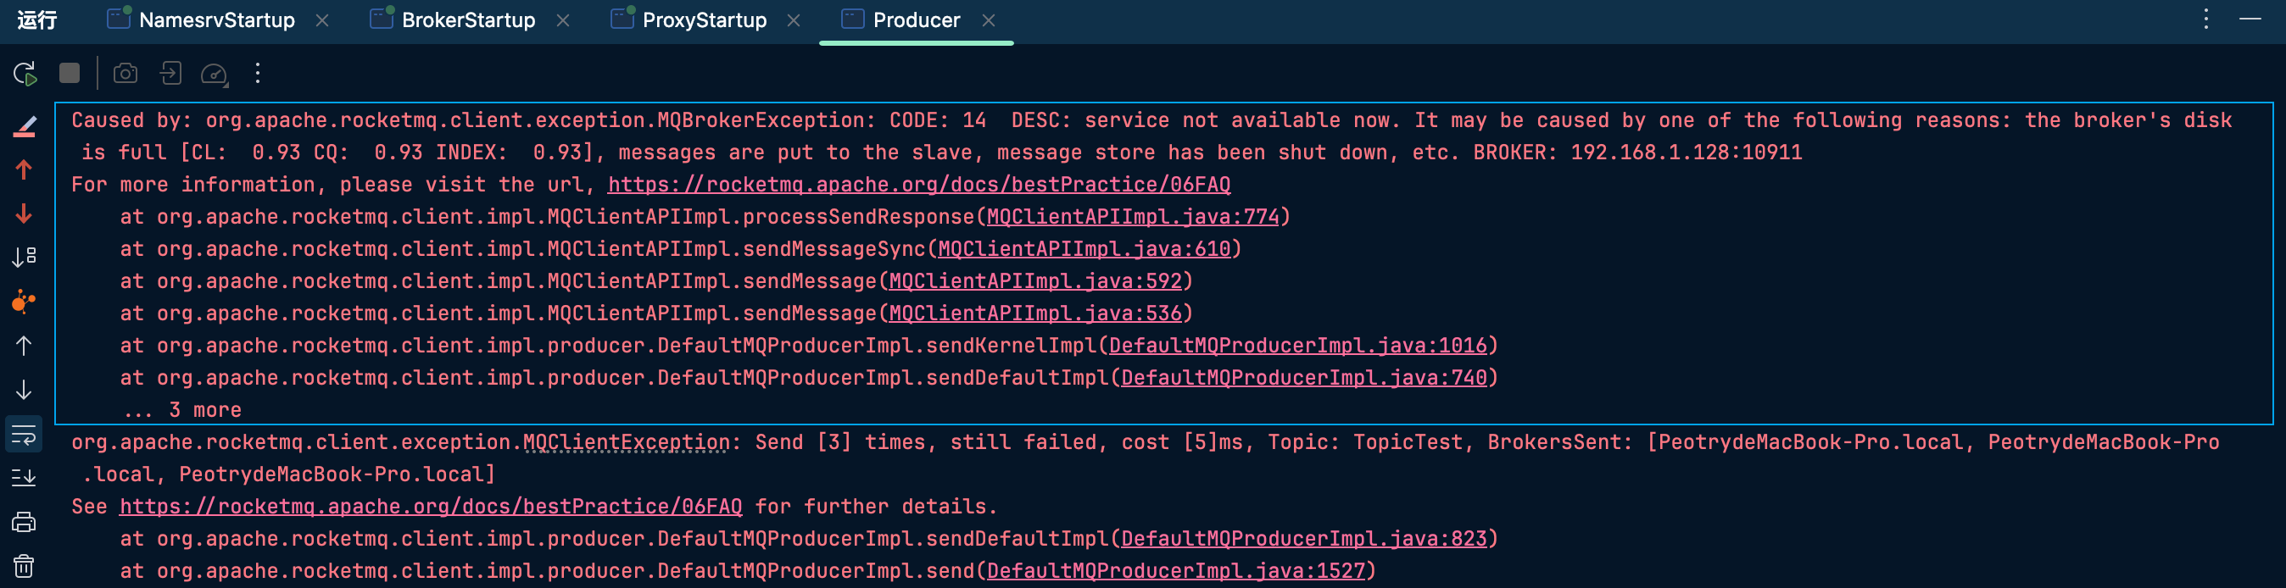Print console output with printer icon

click(x=24, y=523)
